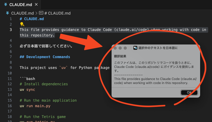Click line number 16 in the gutter
The height and width of the screenshot is (122, 212).
(10, 106)
